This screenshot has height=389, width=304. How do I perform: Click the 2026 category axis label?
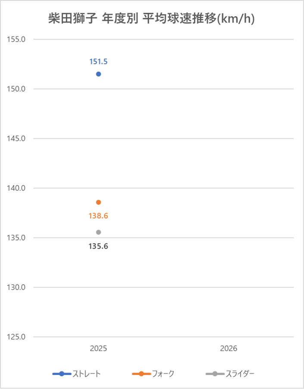coord(229,349)
